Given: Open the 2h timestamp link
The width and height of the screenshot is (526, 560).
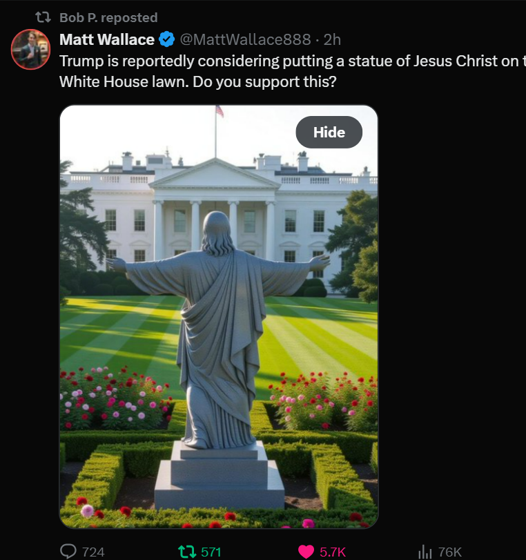Looking at the screenshot, I should [332, 39].
